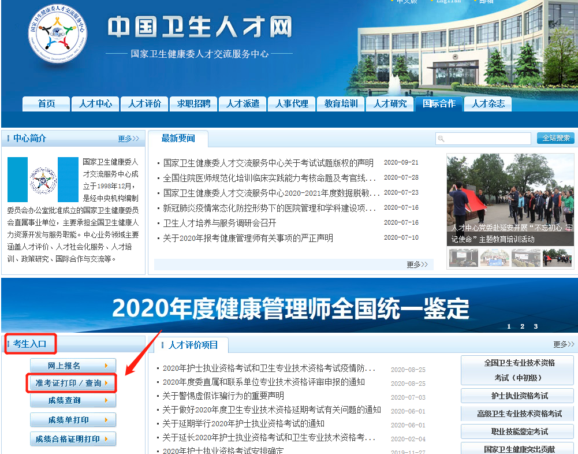Open 更多 arrow in 中心简介 panel
Image resolution: width=578 pixels, height=454 pixels.
[128, 139]
